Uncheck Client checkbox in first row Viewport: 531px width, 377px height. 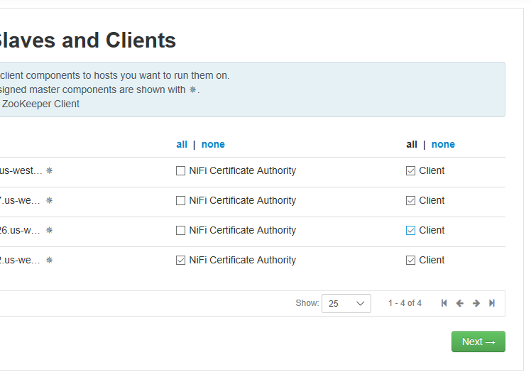click(411, 171)
